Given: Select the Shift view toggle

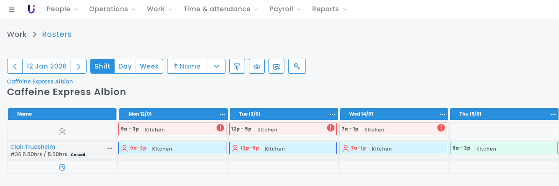Looking at the screenshot, I should tap(102, 66).
